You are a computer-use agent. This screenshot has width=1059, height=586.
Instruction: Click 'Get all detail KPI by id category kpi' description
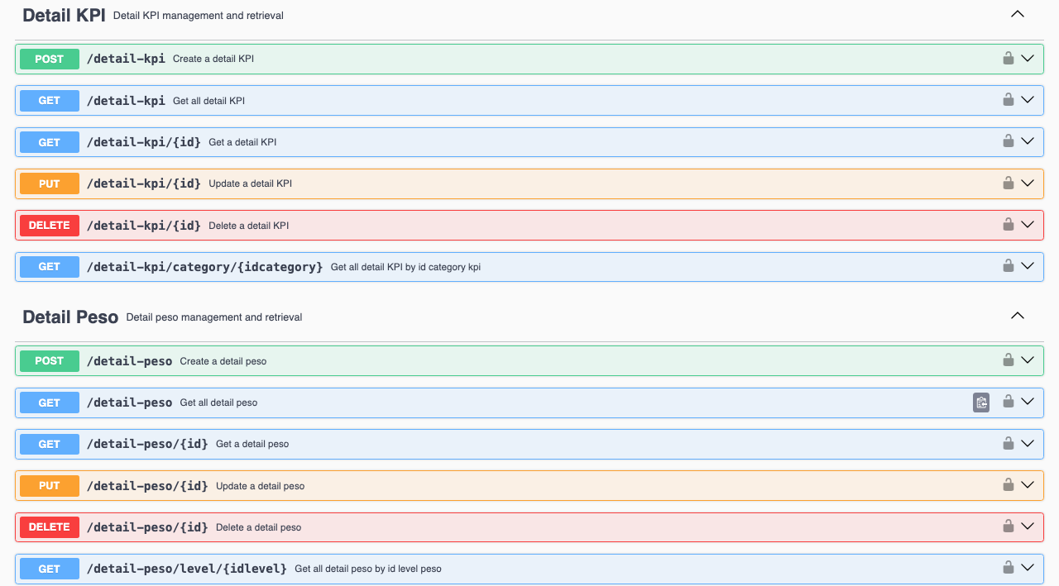click(x=405, y=267)
